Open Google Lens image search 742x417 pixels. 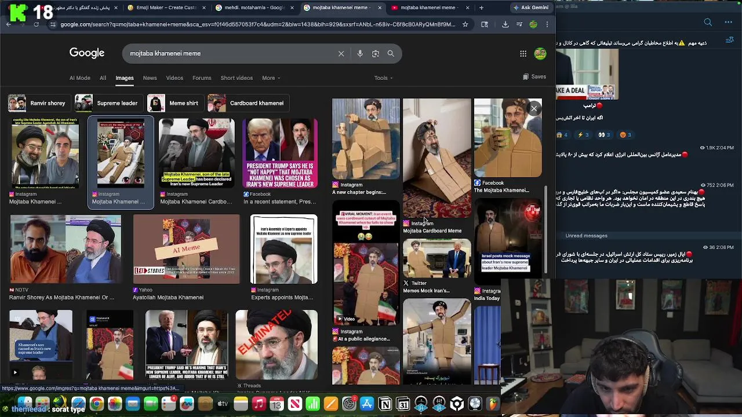coord(376,53)
